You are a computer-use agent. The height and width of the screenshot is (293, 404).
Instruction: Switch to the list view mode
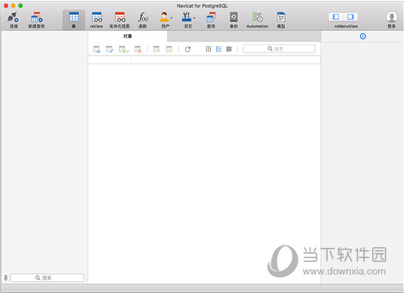pyautogui.click(x=219, y=49)
